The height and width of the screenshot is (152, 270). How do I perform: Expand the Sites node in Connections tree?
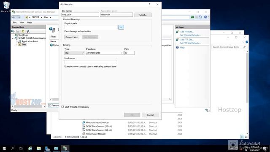[x=16, y=45]
